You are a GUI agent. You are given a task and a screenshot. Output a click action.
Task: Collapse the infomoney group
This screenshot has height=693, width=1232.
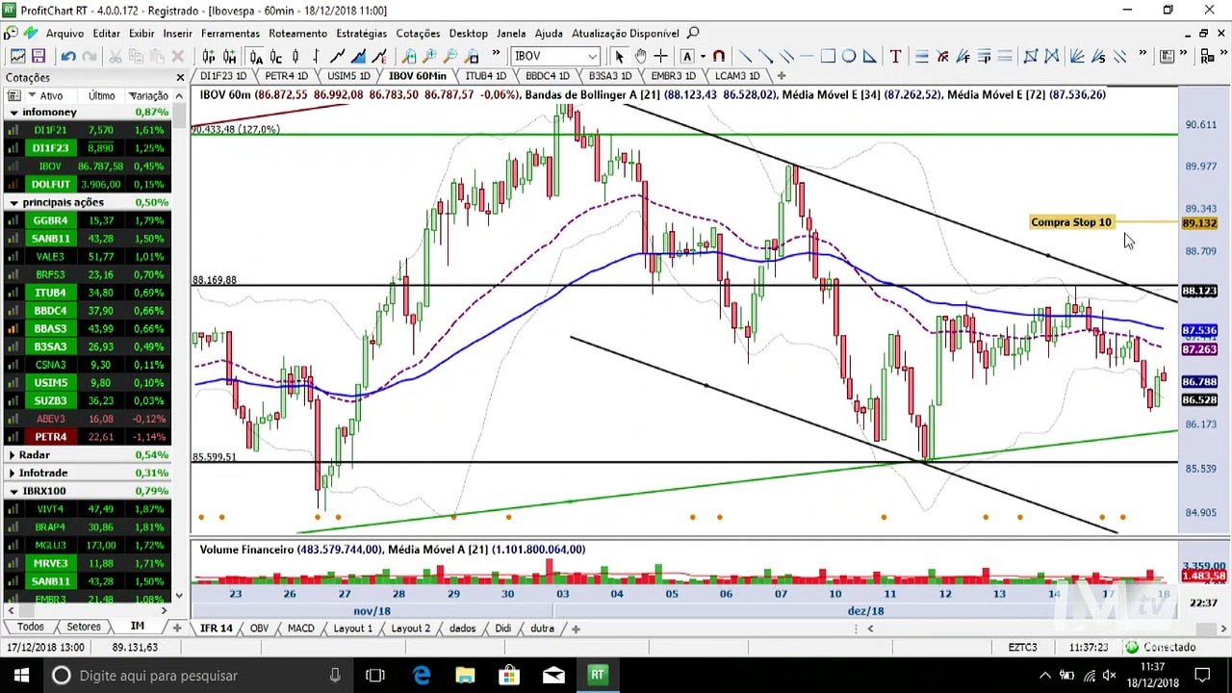tap(13, 113)
